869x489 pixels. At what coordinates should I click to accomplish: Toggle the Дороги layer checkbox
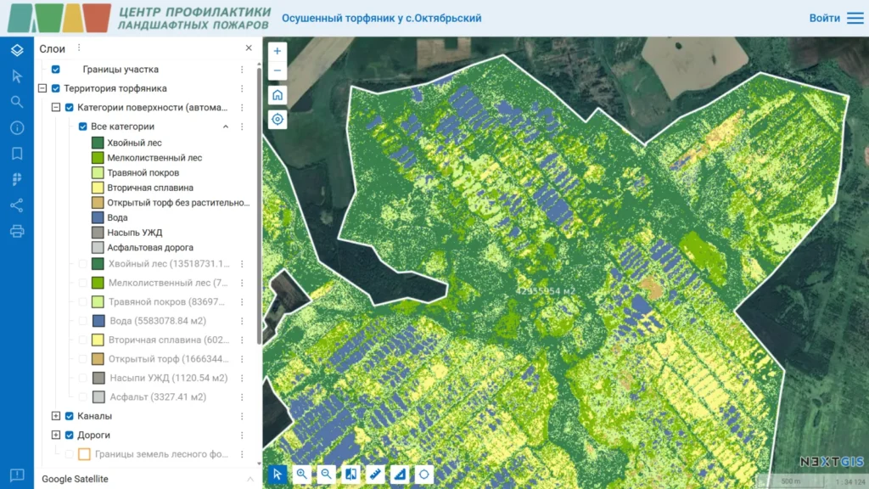(70, 435)
